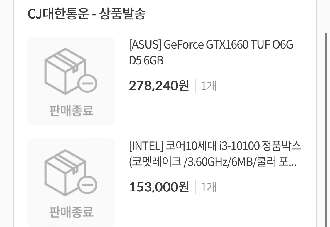The image size is (330, 227).
Task: Open the ASUS GeForce GTX1660 TUF O6G title
Action: click(x=211, y=44)
